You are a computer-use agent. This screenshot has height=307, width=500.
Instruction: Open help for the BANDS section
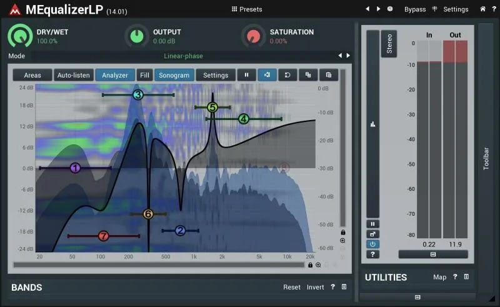[x=333, y=287]
